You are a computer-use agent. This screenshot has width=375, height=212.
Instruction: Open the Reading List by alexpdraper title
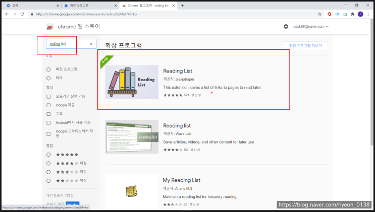[178, 71]
